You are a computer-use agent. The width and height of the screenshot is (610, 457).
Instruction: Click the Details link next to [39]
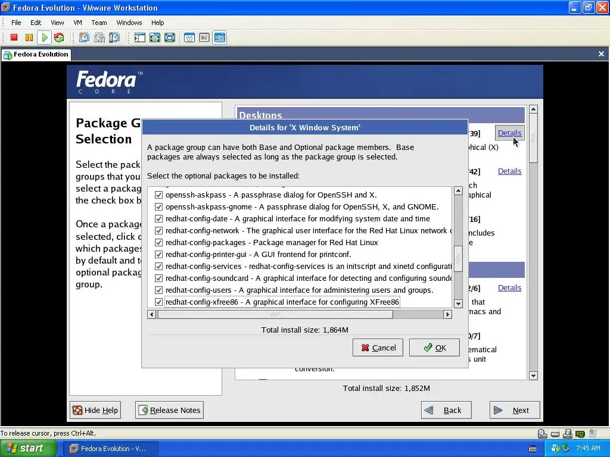point(510,133)
